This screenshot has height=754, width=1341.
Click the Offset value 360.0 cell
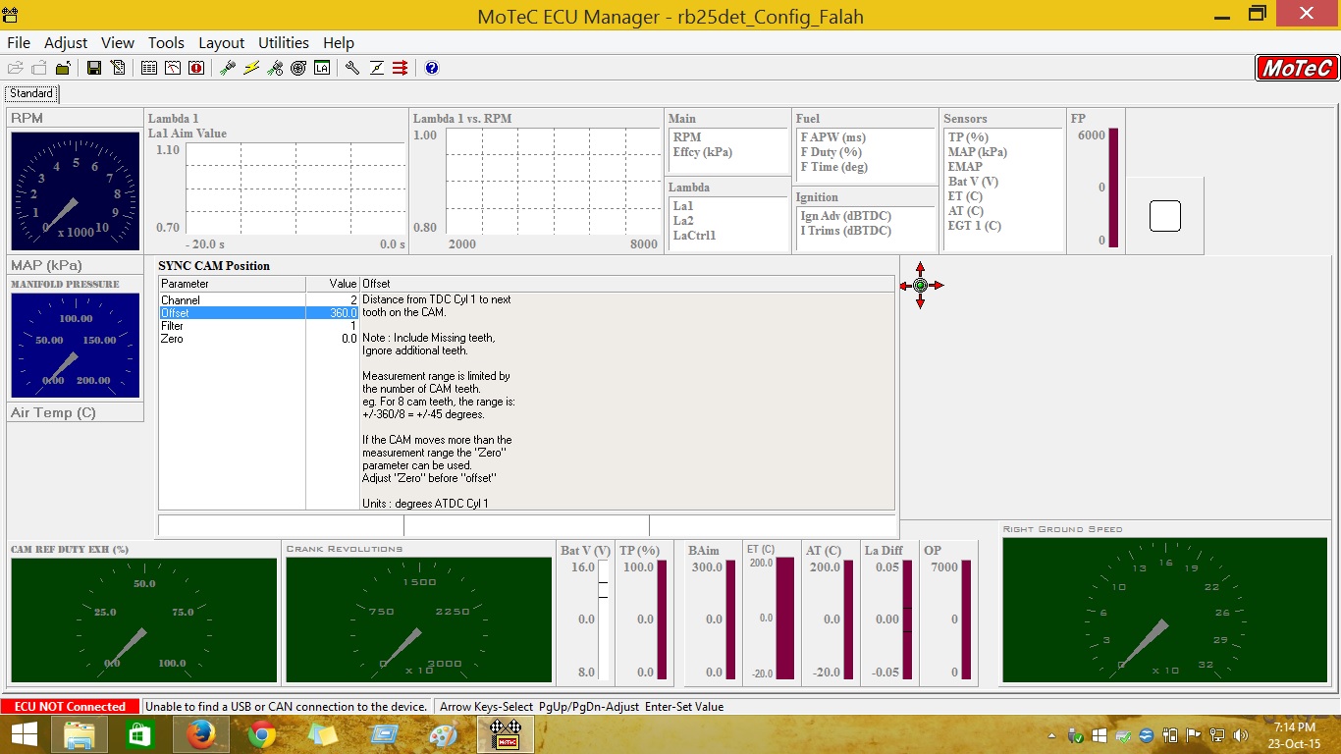tap(333, 312)
